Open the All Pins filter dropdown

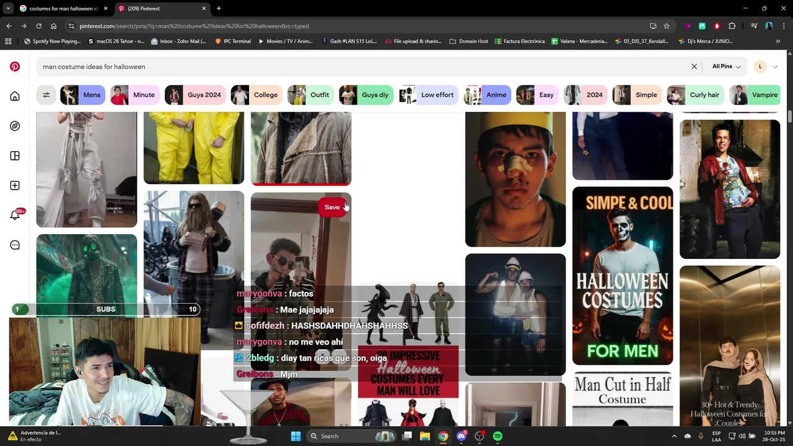(726, 66)
